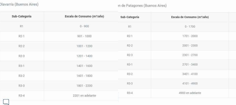Image resolution: width=236 pixels, height=105 pixels.
Task: Click the chat bubble icon at bottom left
Action: (x=6, y=102)
